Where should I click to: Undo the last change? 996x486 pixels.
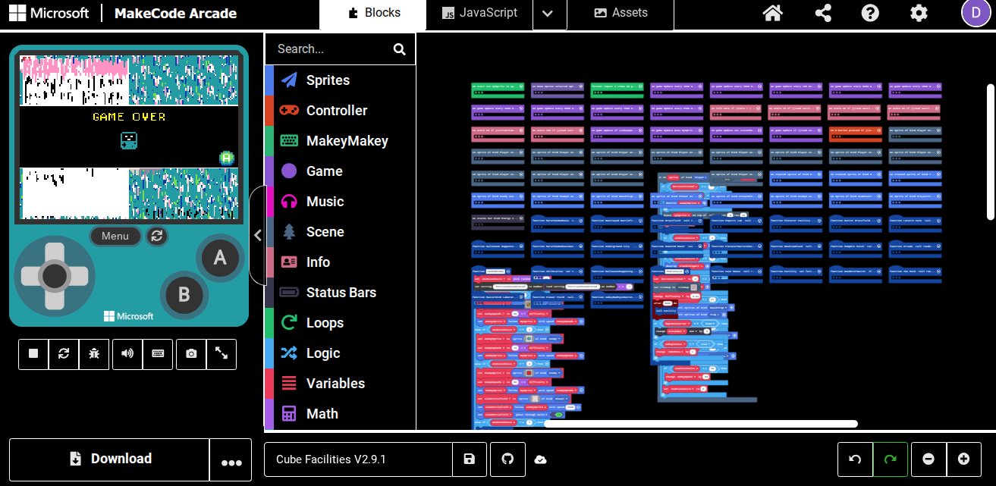point(855,459)
